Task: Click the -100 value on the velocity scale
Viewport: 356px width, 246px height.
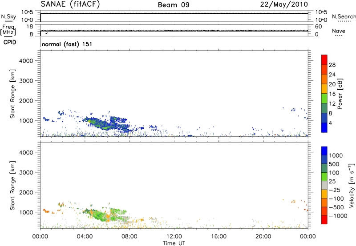Action: (x=336, y=198)
